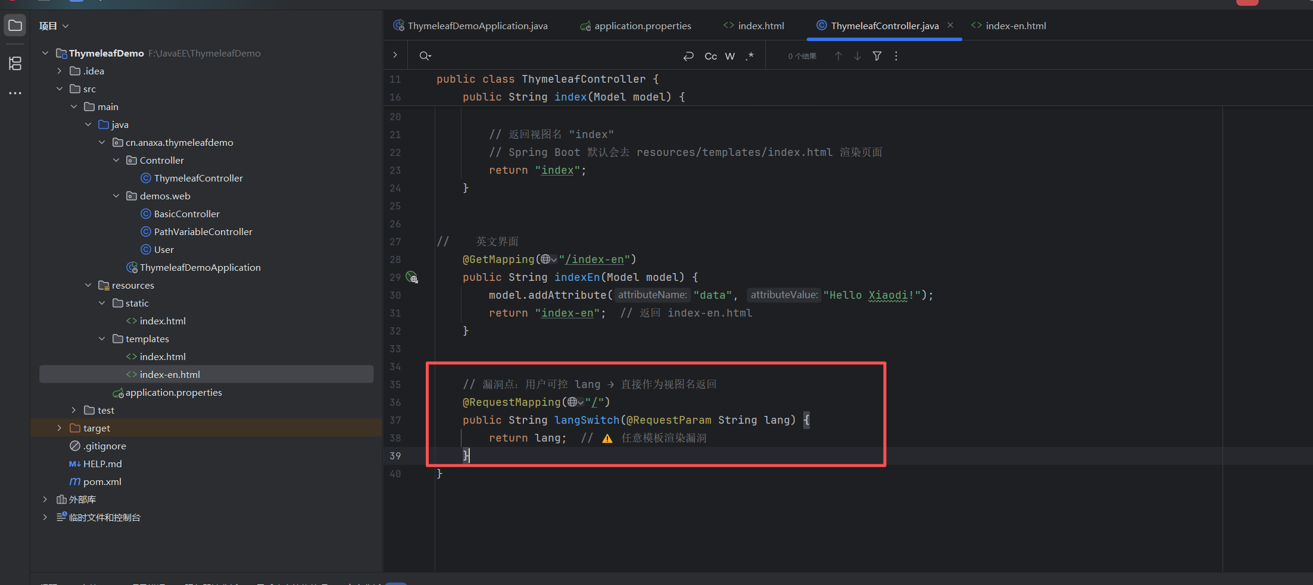Go to previous search occurrence arrow
The width and height of the screenshot is (1313, 585).
point(838,56)
